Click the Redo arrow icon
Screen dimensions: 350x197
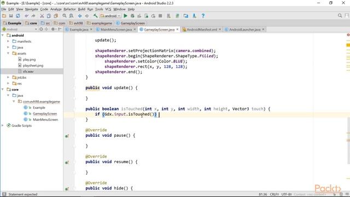33,16
